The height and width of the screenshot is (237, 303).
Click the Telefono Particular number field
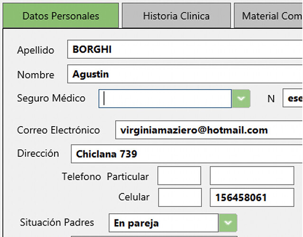click(252, 175)
